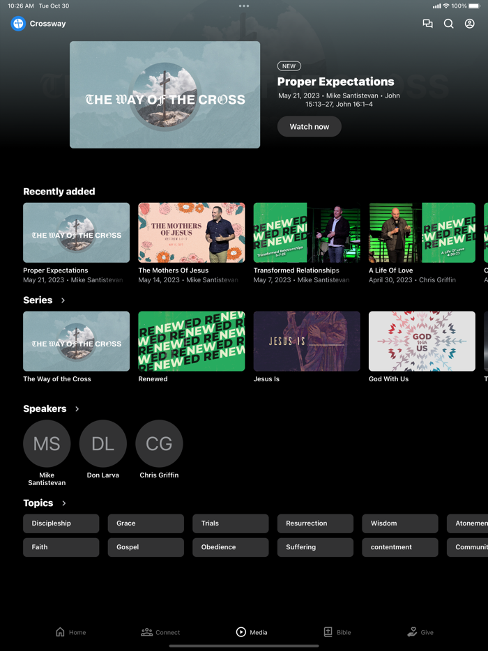Open The Way of the Cross series thumbnail
Viewport: 488px width, 651px height.
click(x=77, y=342)
